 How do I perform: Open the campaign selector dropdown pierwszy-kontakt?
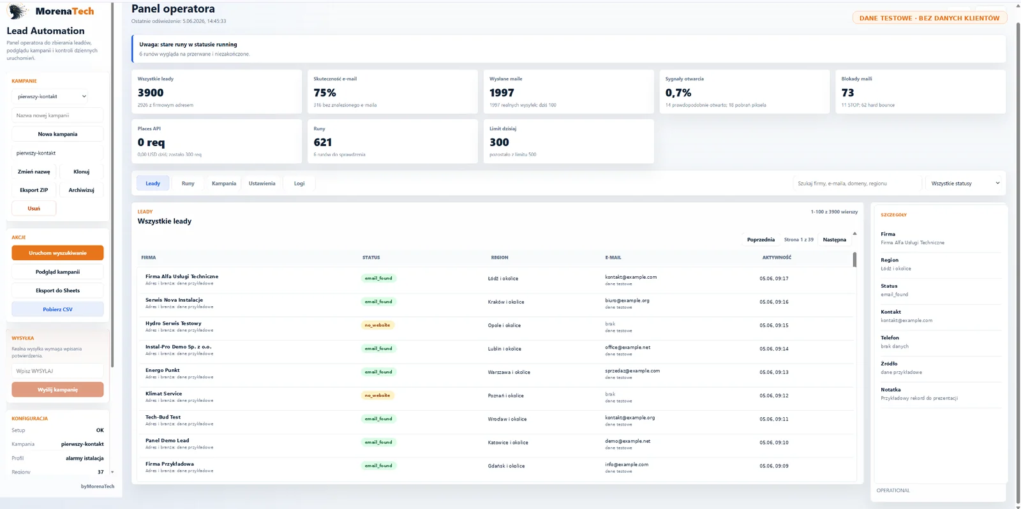[x=51, y=96]
